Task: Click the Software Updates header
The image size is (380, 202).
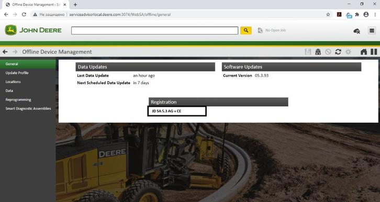Action: pos(292,67)
